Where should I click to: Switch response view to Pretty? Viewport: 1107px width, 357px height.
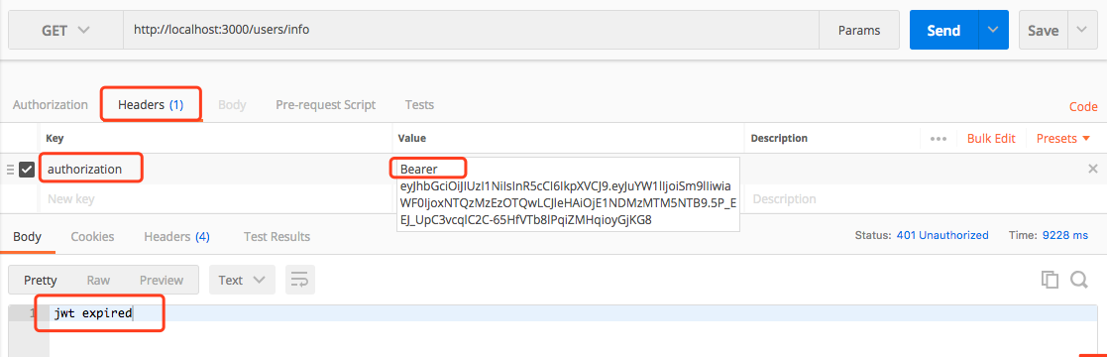41,280
